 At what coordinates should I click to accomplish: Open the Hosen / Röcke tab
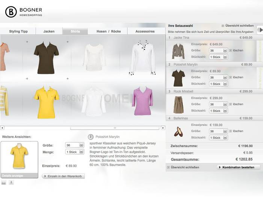(109, 31)
